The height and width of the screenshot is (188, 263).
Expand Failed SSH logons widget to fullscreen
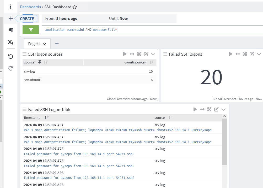pos(245,54)
